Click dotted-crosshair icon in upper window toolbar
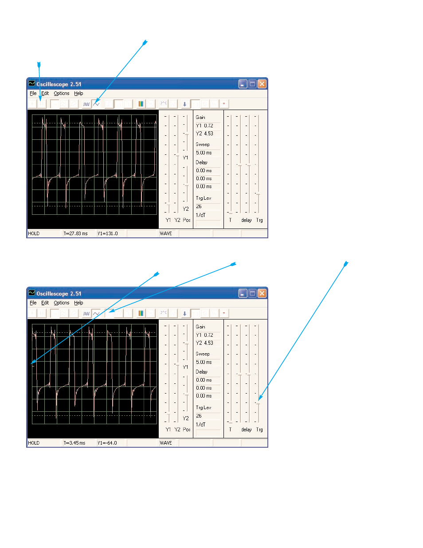The width and height of the screenshot is (423, 548). [164, 104]
